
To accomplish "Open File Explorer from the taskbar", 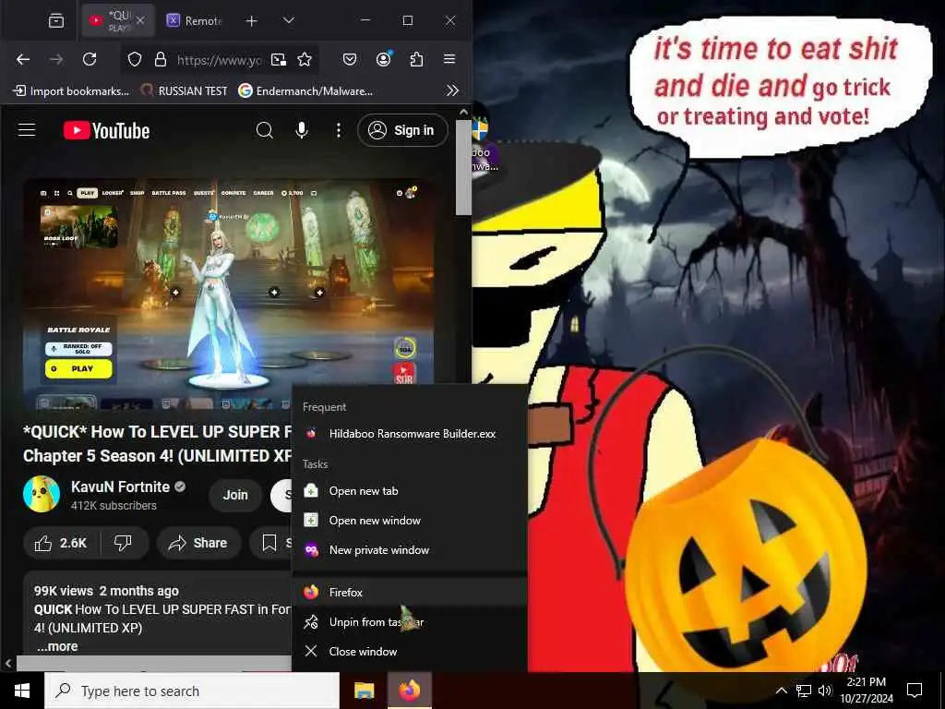I will point(364,691).
